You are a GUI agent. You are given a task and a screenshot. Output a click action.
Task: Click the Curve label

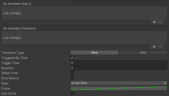click(x=6, y=88)
